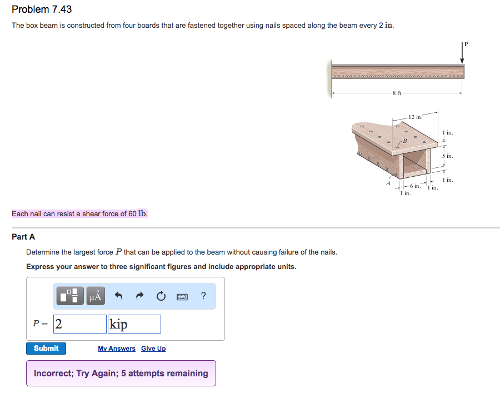The image size is (500, 398).
Task: Click the Problem 7.43 title
Action: pyautogui.click(x=41, y=9)
